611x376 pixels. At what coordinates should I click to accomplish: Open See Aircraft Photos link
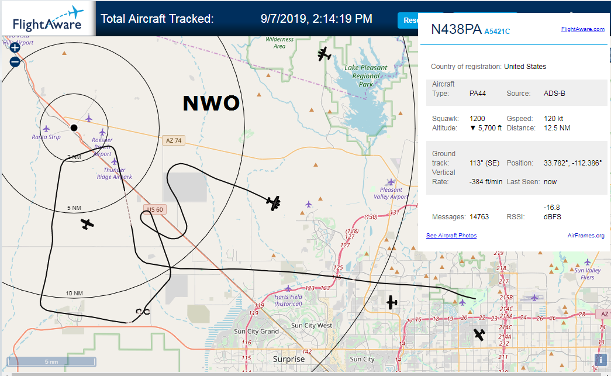point(451,235)
